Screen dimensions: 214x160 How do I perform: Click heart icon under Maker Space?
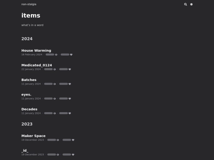tap(73, 140)
